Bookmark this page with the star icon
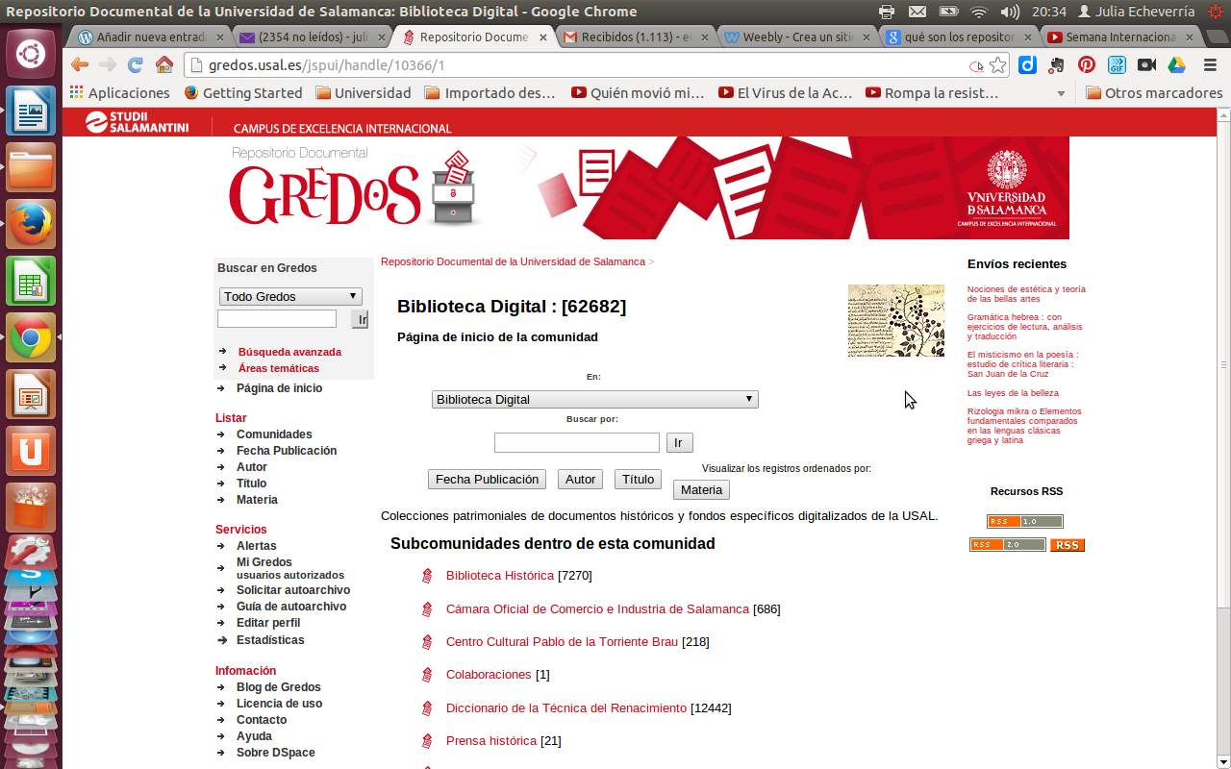 [x=998, y=65]
